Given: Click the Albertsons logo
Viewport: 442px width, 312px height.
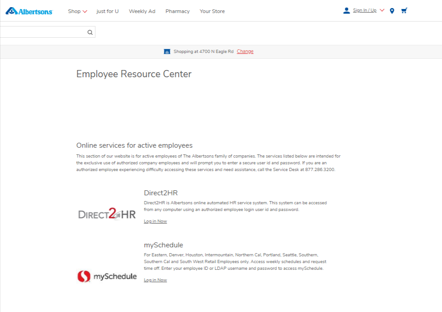Looking at the screenshot, I should pyautogui.click(x=29, y=11).
